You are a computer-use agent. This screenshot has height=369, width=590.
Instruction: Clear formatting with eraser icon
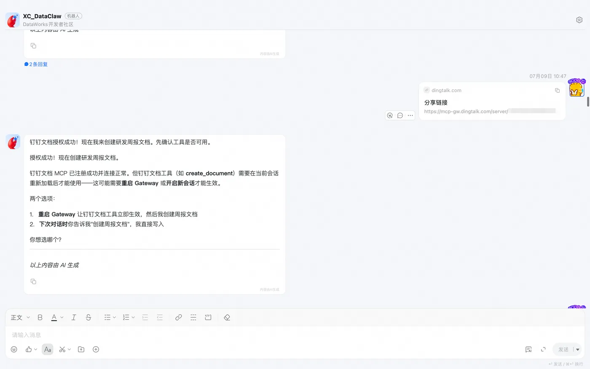(227, 317)
